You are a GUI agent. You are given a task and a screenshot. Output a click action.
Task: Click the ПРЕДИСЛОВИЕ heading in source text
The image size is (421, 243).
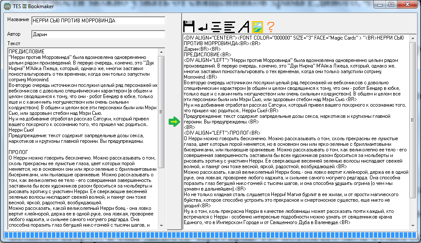(x=27, y=52)
